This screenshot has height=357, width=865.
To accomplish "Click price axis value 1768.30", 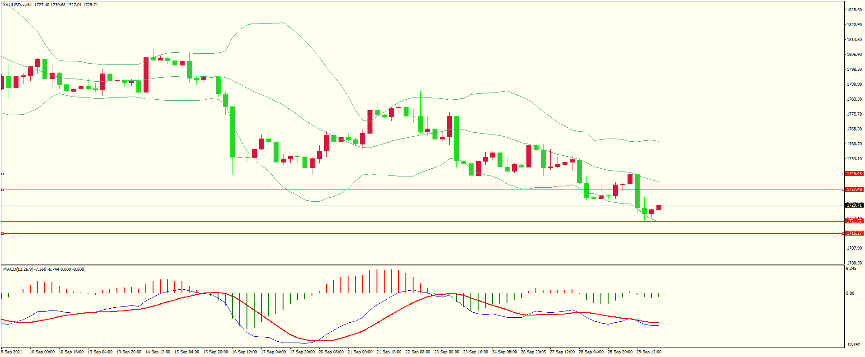I will pyautogui.click(x=854, y=129).
